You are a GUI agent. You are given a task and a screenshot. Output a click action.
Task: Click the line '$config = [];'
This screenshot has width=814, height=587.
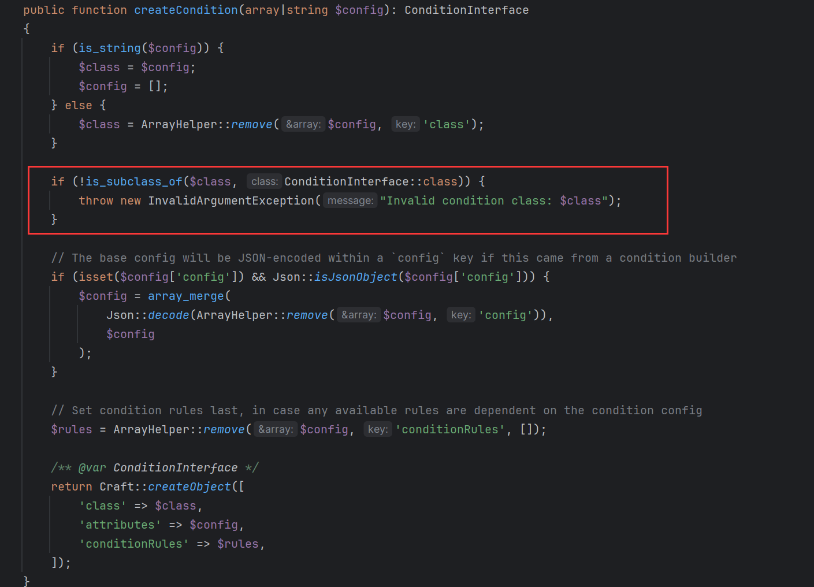(123, 86)
